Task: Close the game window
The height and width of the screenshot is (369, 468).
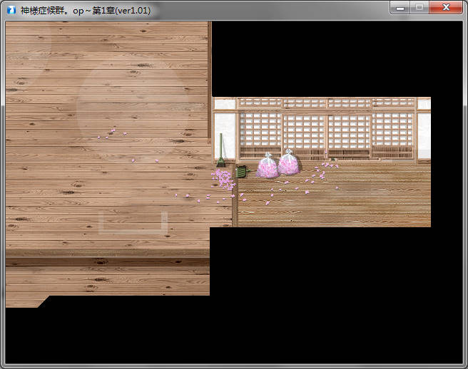Action: pos(447,8)
